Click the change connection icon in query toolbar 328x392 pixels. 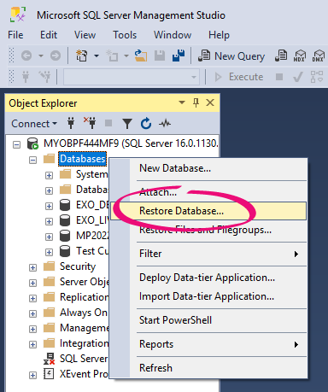click(44, 76)
